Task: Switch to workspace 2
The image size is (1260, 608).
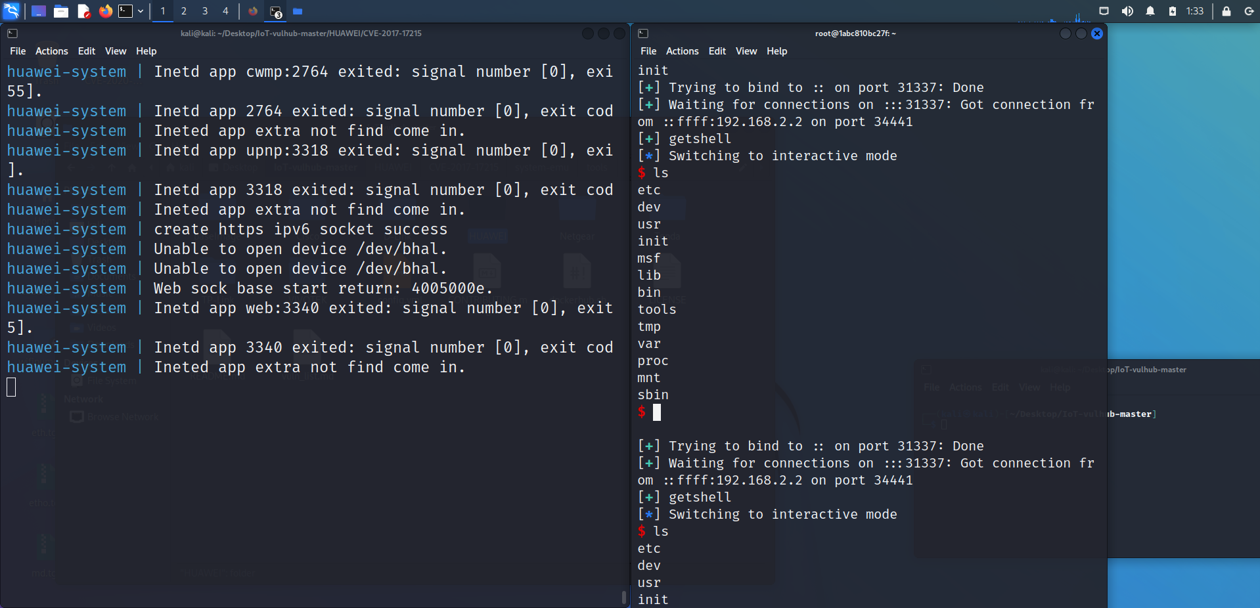Action: pos(184,11)
